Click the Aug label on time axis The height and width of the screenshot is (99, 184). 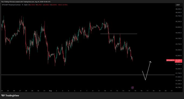[50, 91]
